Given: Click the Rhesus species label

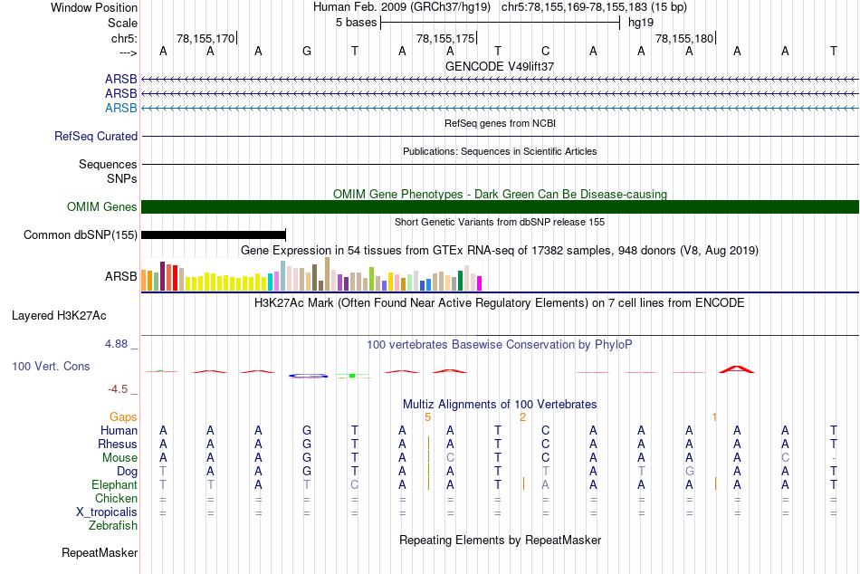Looking at the screenshot, I should pyautogui.click(x=118, y=444).
